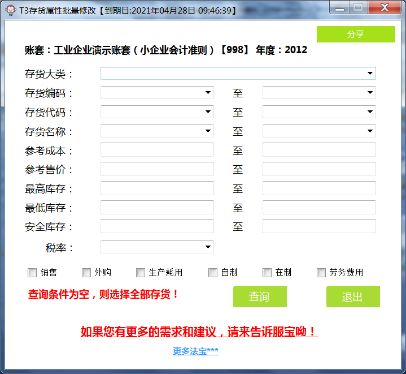The height and width of the screenshot is (374, 406).
Task: Click the green 分享 share button
Action: point(356,34)
